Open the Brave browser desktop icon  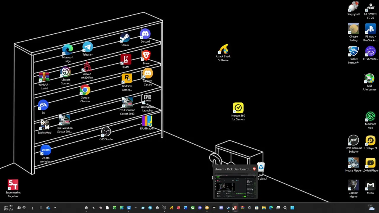point(146,56)
